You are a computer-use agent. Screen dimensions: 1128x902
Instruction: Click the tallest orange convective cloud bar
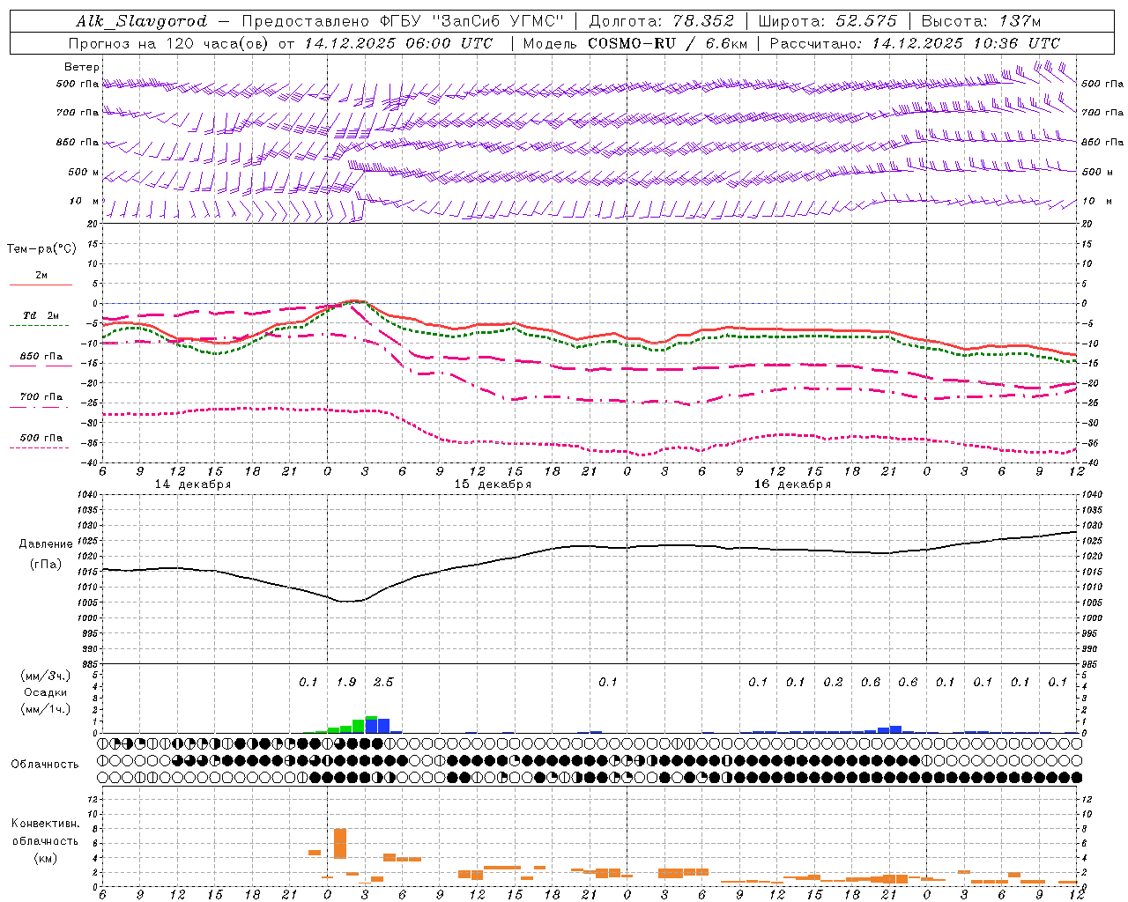click(340, 843)
